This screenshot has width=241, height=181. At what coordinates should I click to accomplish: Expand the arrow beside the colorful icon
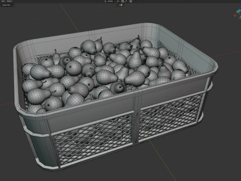[119, 5]
